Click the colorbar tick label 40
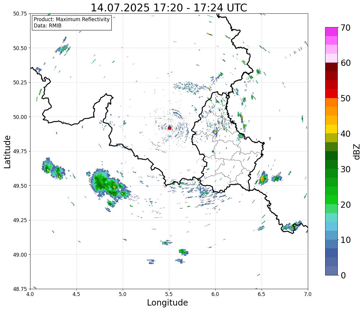 coord(345,134)
